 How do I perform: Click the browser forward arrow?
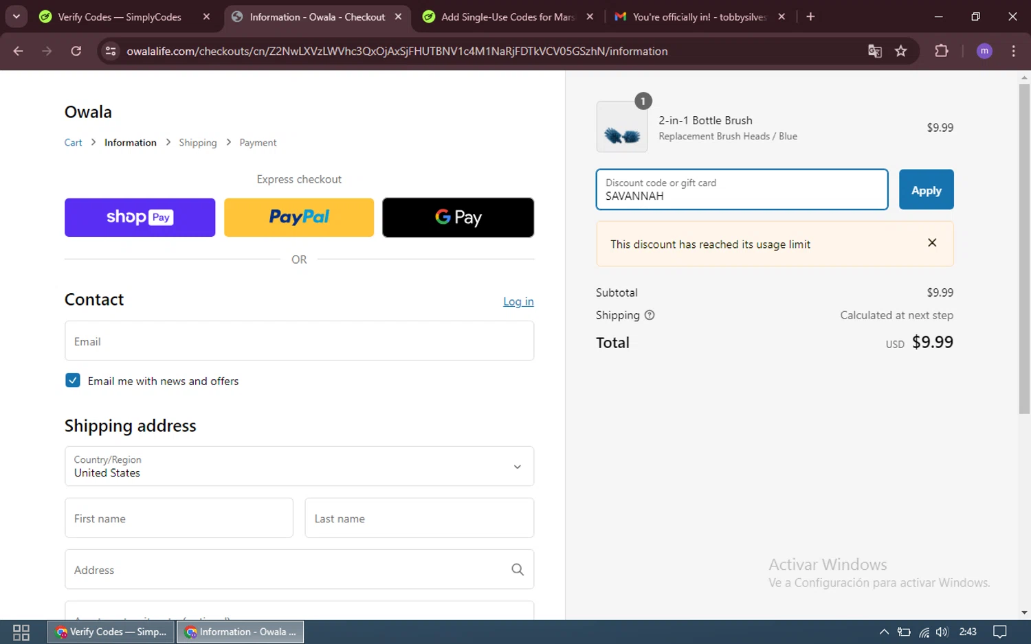47,51
